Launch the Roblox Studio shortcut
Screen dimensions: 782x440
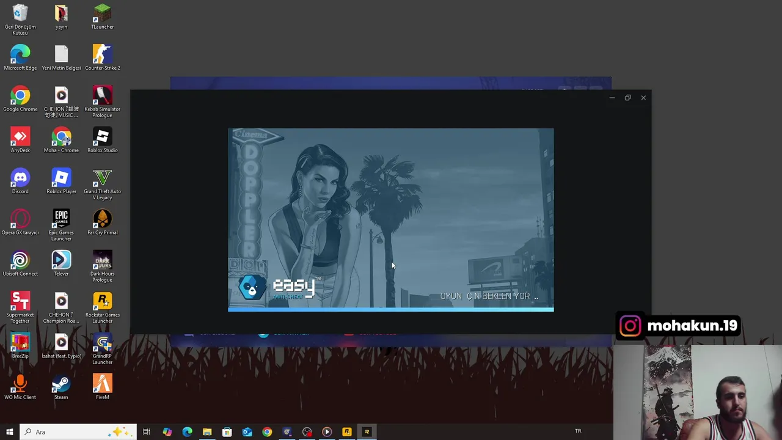(102, 139)
